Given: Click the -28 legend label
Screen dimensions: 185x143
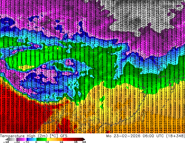Looking at the screenshot, I should tap(6, 142).
